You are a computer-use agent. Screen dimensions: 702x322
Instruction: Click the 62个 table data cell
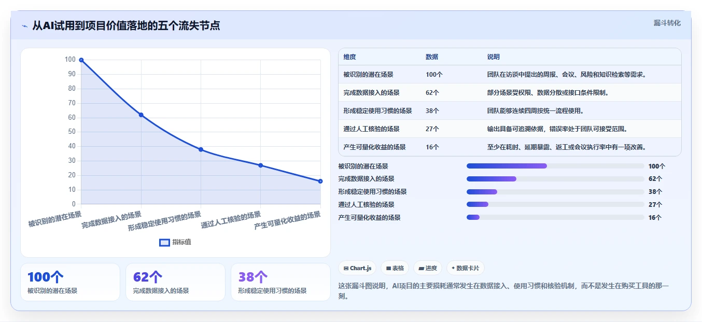point(432,93)
